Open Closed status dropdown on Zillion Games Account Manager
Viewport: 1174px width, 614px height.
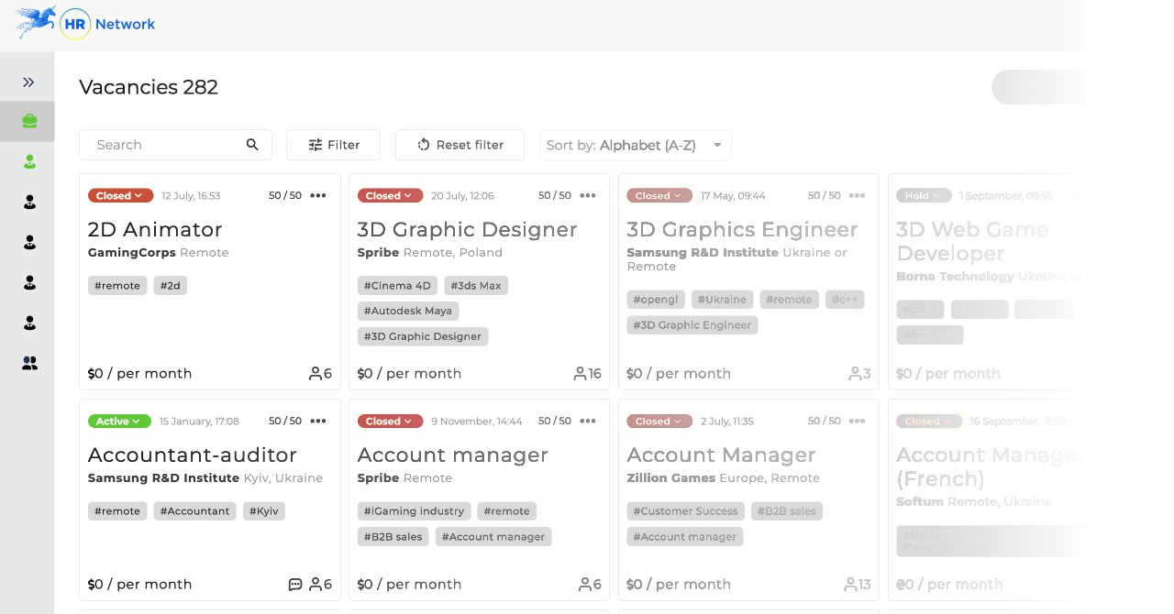pyautogui.click(x=659, y=422)
